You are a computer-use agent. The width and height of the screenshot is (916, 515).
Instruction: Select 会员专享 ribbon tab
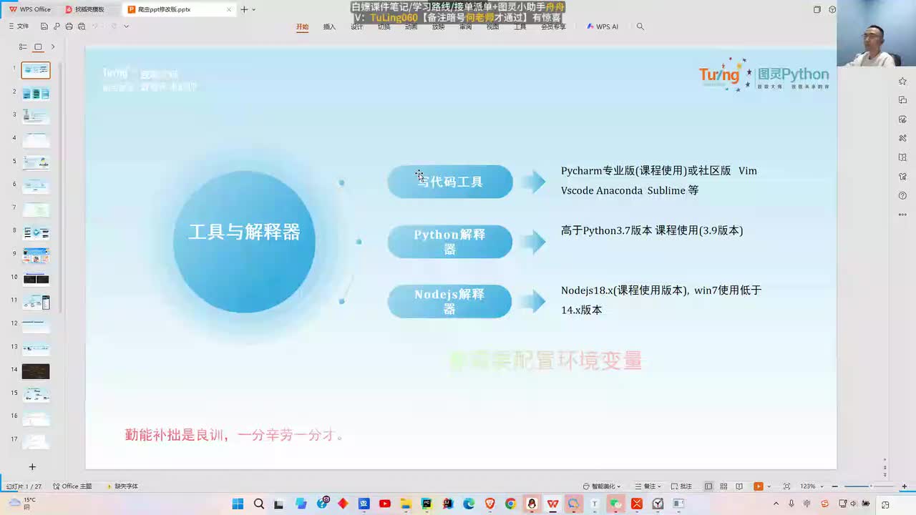[x=553, y=26]
